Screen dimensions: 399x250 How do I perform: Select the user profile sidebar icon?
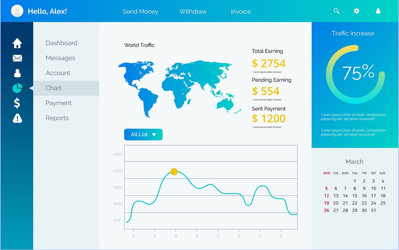tap(17, 73)
